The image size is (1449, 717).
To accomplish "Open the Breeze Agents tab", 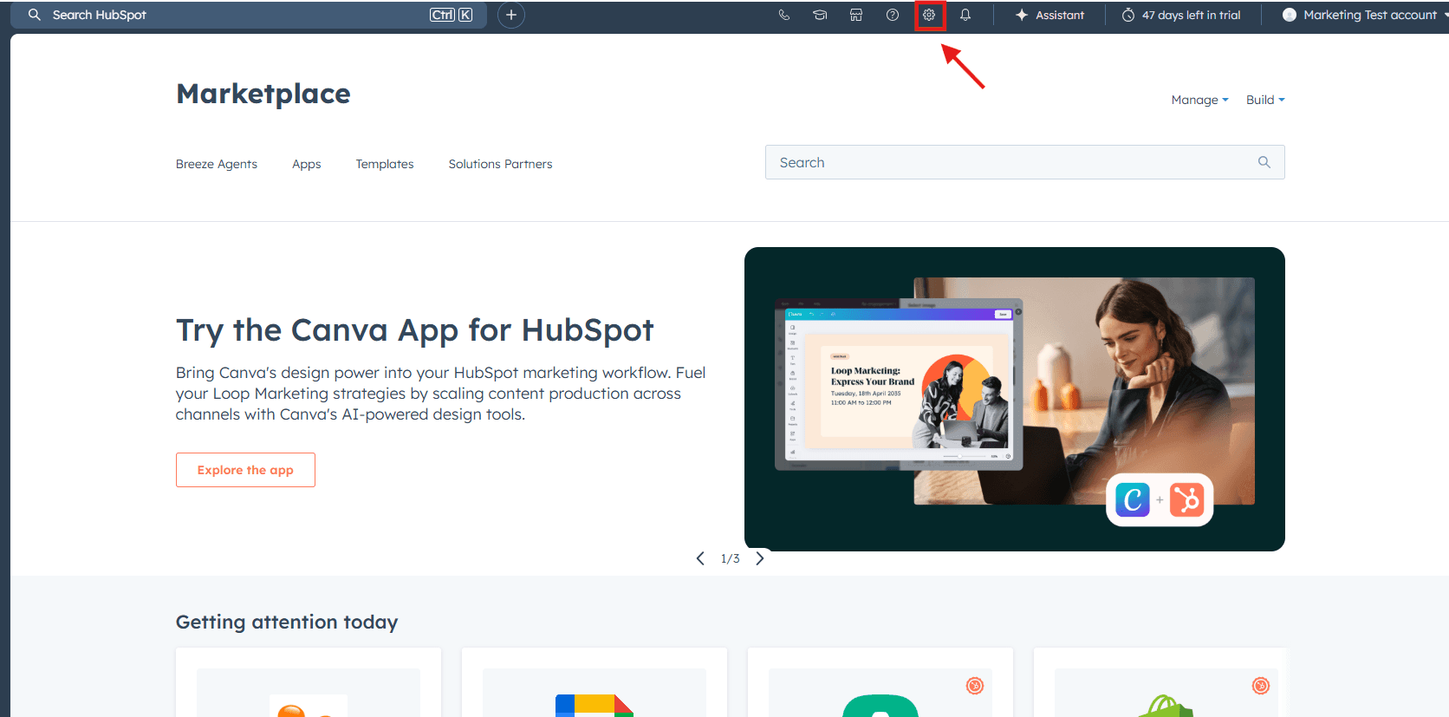I will coord(217,164).
